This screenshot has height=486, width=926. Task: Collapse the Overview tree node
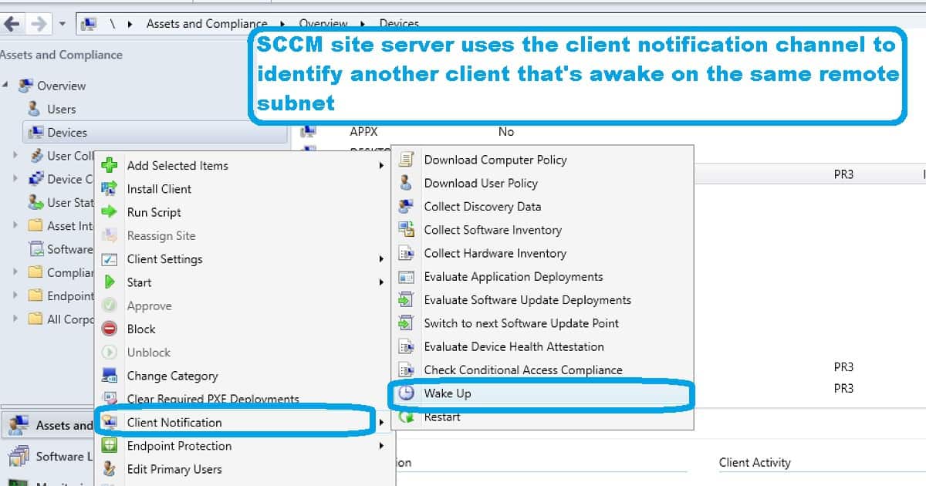point(5,83)
